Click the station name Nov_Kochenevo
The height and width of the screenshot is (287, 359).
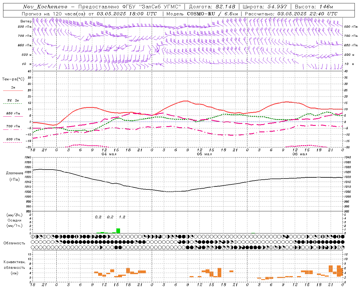[x=45, y=7]
